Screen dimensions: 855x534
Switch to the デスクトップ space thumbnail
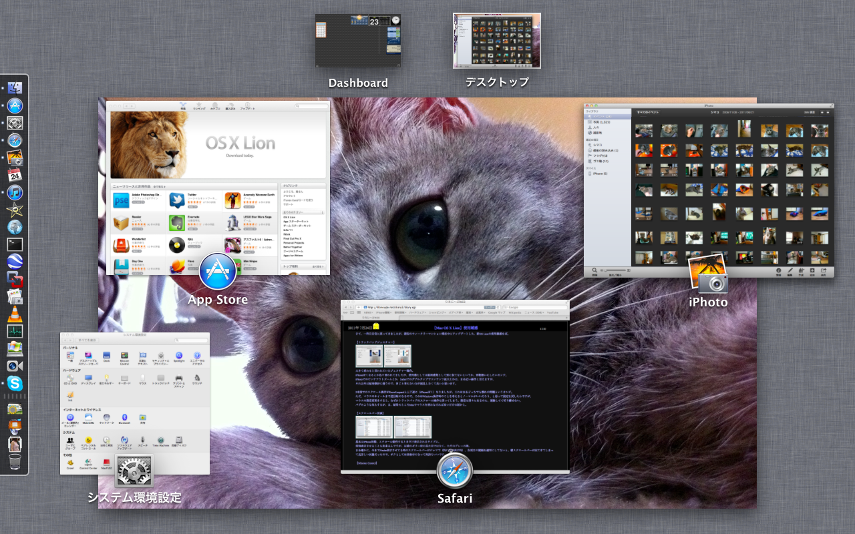pyautogui.click(x=496, y=41)
